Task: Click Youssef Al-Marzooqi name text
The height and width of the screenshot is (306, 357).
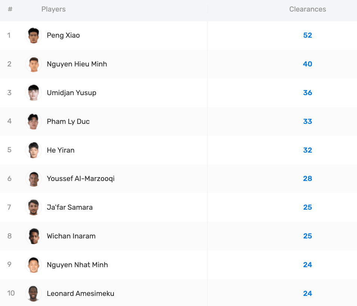Action: 81,179
